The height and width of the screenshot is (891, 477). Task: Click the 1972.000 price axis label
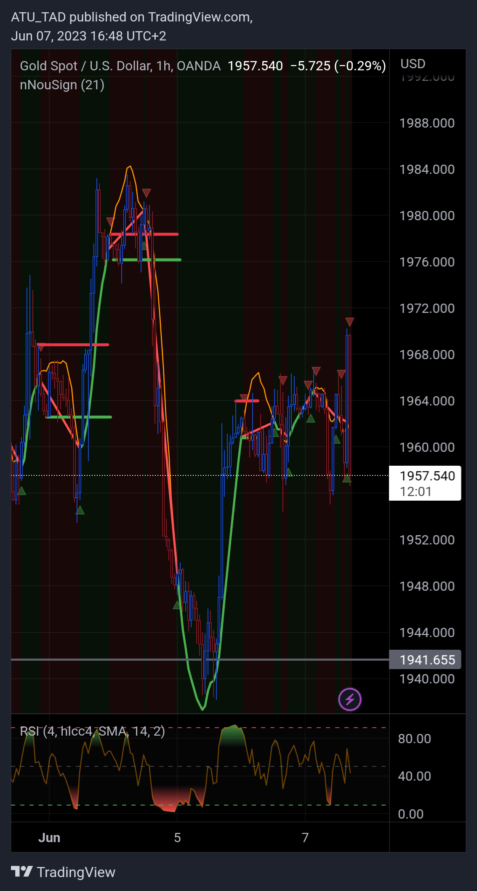point(427,308)
